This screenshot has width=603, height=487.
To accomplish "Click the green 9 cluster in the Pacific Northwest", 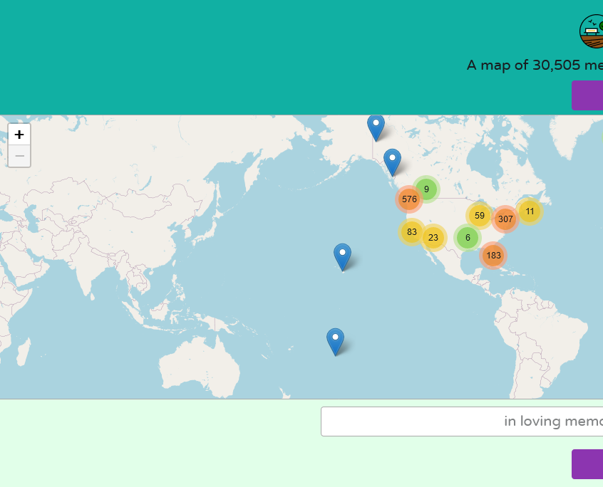I will click(x=426, y=189).
